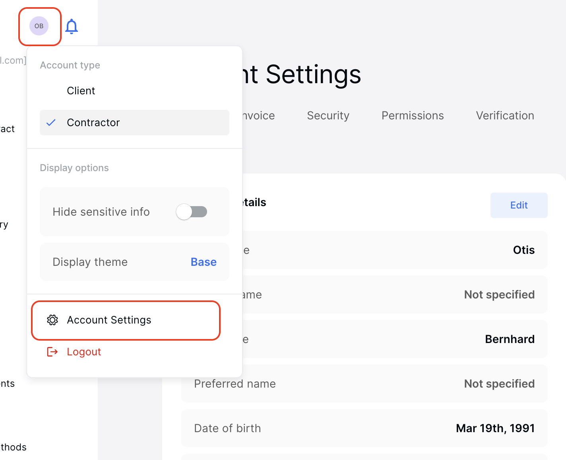Open the Invoice tab
566x460 pixels.
(259, 116)
